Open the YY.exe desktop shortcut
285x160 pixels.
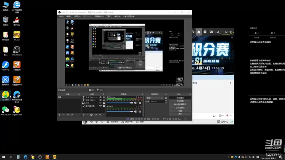tap(17, 36)
